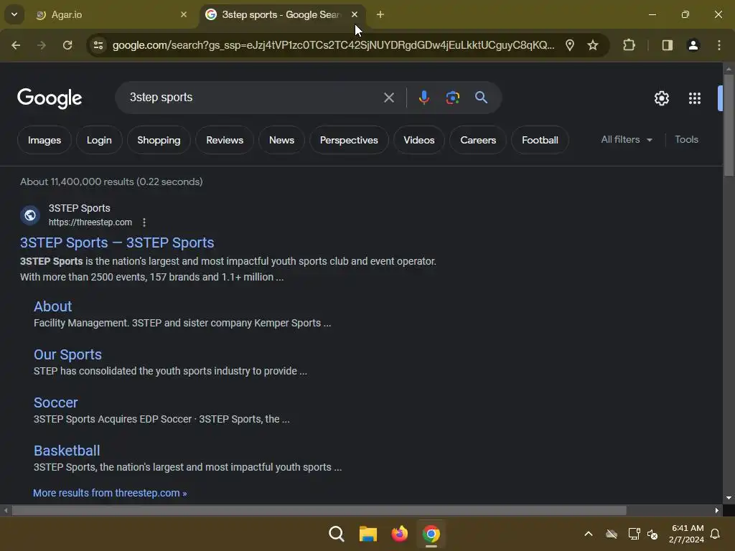This screenshot has height=551, width=735.
Task: Close the Agar.io tab
Action: point(184,14)
